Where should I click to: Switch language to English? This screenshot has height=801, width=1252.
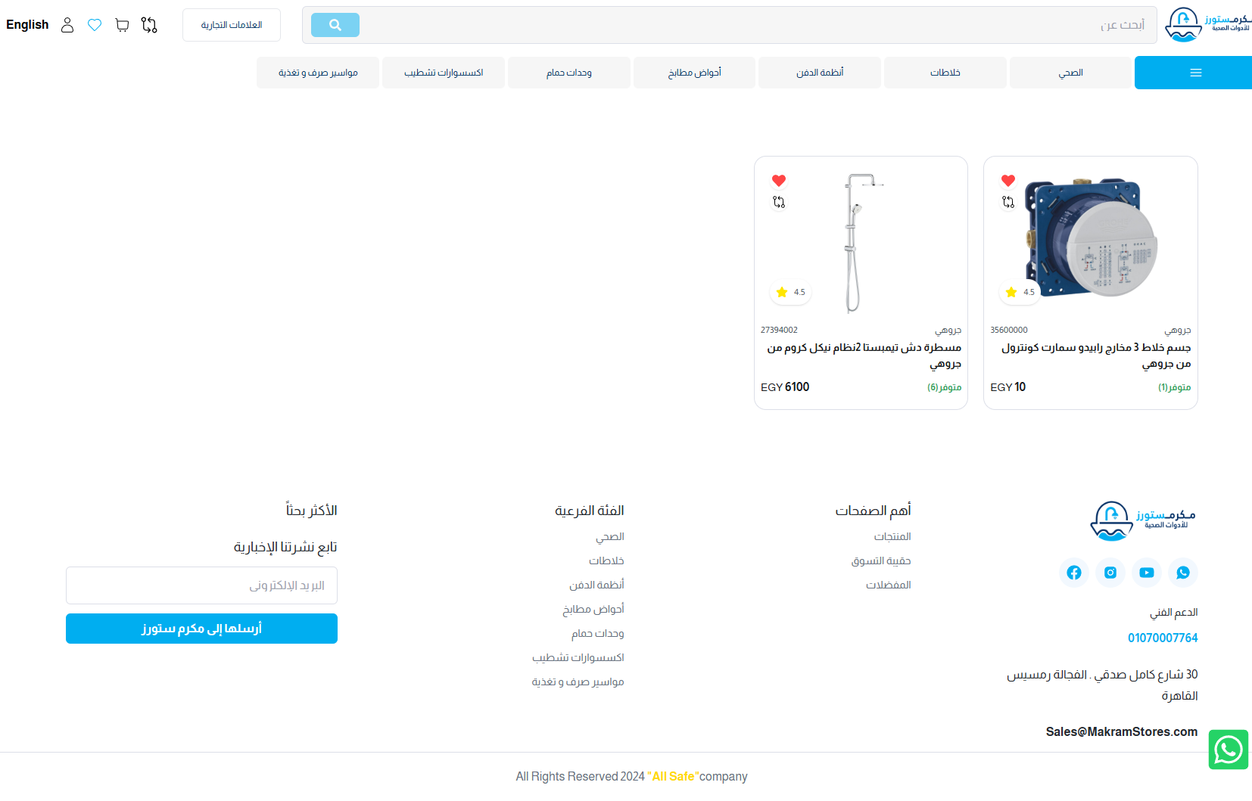[27, 25]
